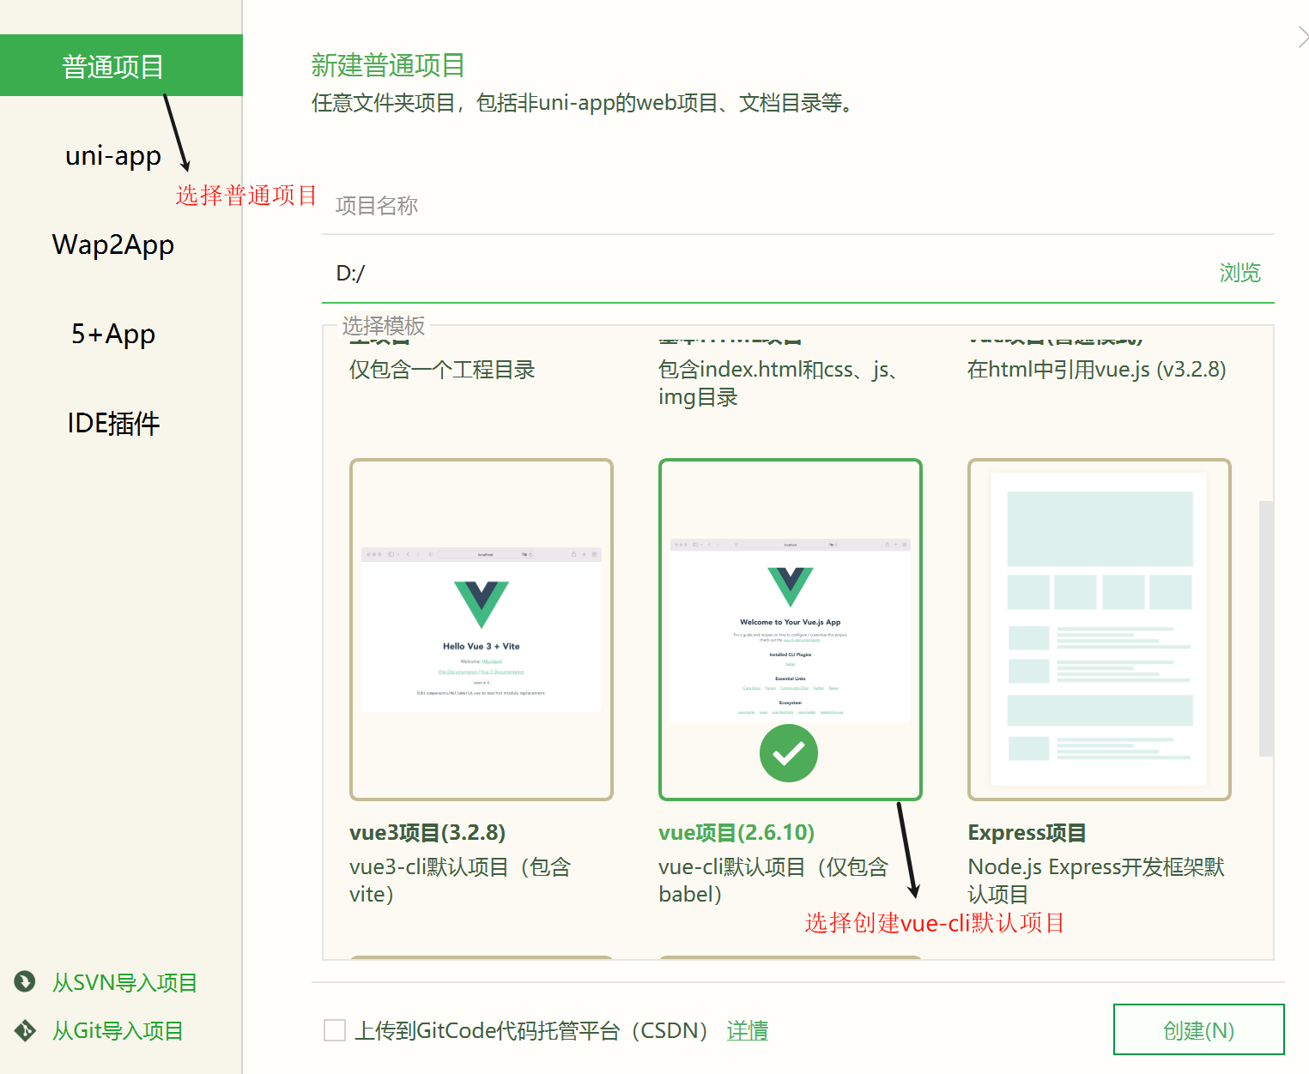Select the vue项目(2.6.10) template thumbnail

pyautogui.click(x=791, y=630)
